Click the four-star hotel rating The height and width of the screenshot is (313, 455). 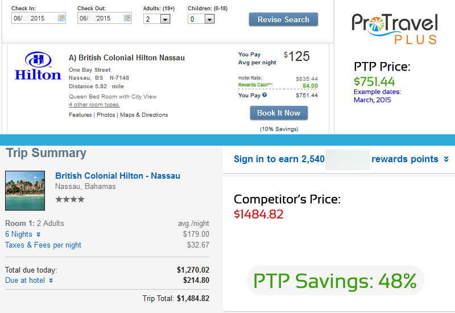[x=70, y=200]
